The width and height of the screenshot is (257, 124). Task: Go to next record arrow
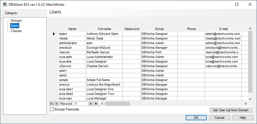pyautogui.click(x=91, y=104)
